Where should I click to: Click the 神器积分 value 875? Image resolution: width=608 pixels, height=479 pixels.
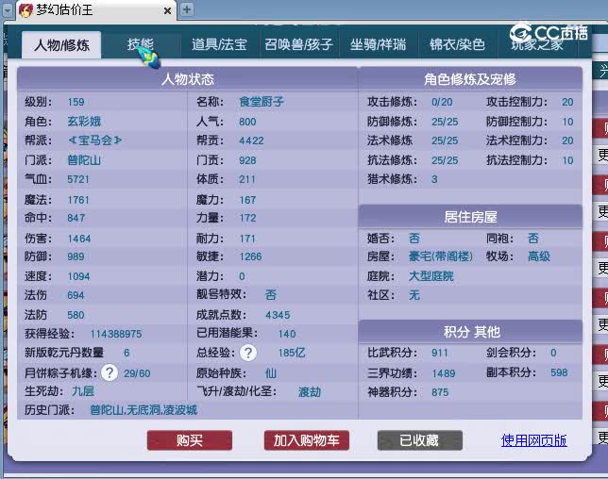[x=440, y=392]
